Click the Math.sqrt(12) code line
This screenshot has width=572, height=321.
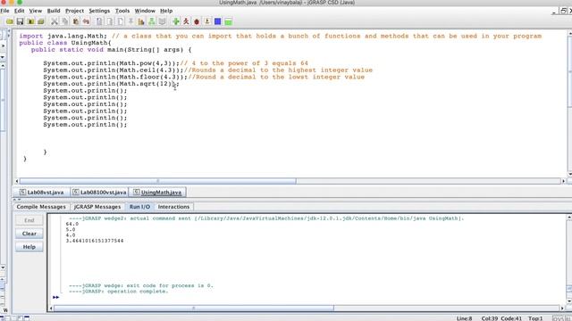111,84
